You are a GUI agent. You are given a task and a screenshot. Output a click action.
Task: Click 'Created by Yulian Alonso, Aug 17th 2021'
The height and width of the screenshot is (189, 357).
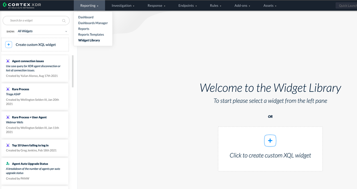click(32, 76)
